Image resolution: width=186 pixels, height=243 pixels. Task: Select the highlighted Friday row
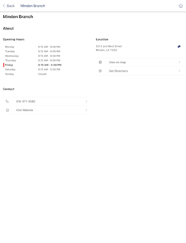(32, 65)
